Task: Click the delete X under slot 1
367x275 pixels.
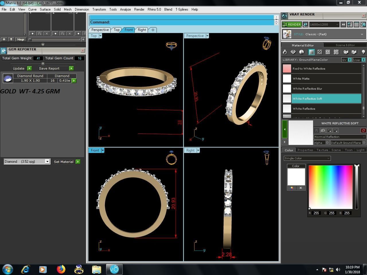Action: click(x=47, y=34)
